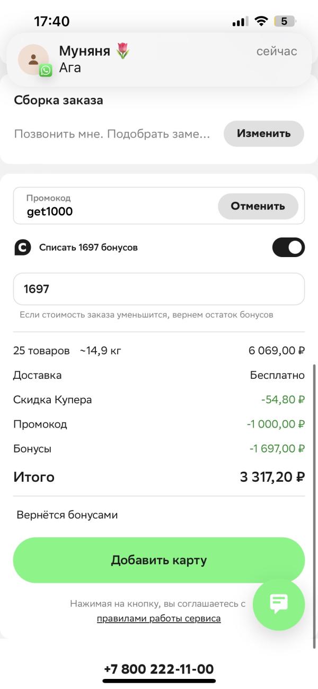The height and width of the screenshot is (689, 318).
Task: Tap the bonus amount field showing 1697
Action: point(159,289)
